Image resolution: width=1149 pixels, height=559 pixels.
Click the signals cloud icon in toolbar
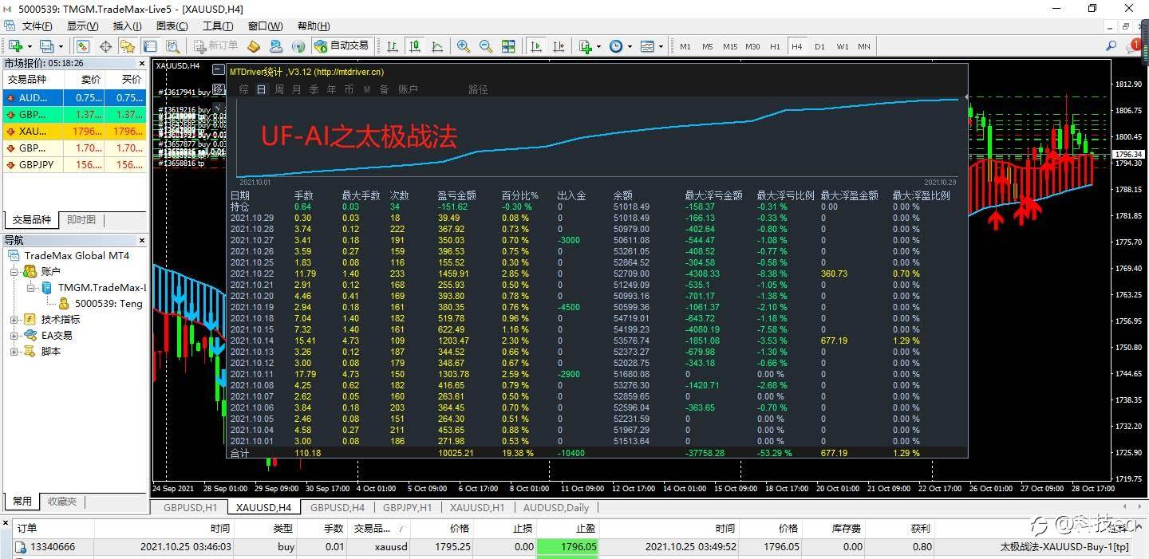276,46
